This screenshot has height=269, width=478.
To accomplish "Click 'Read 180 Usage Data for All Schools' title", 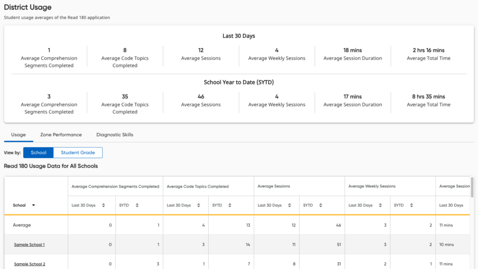I will (51, 166).
